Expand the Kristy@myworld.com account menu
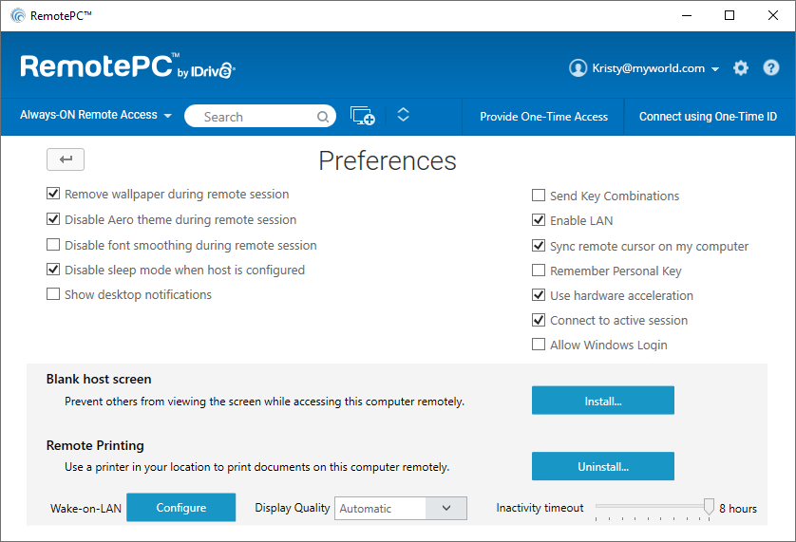 tap(655, 68)
